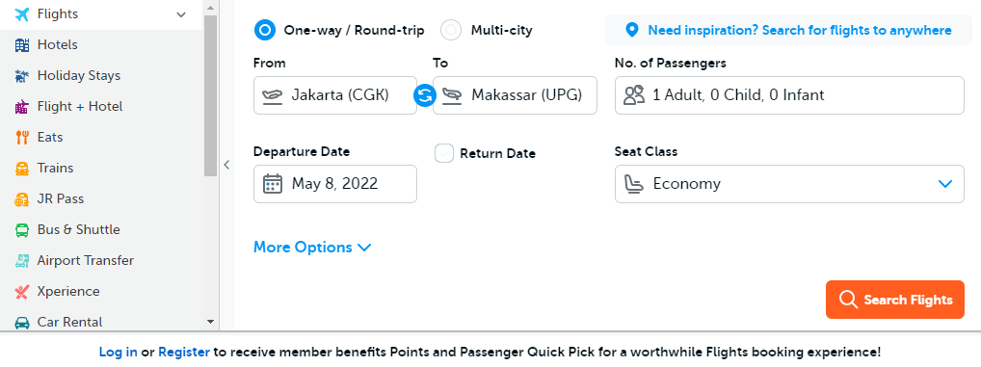Click the Hotels building icon in sidebar
The image size is (981, 367).
(22, 45)
